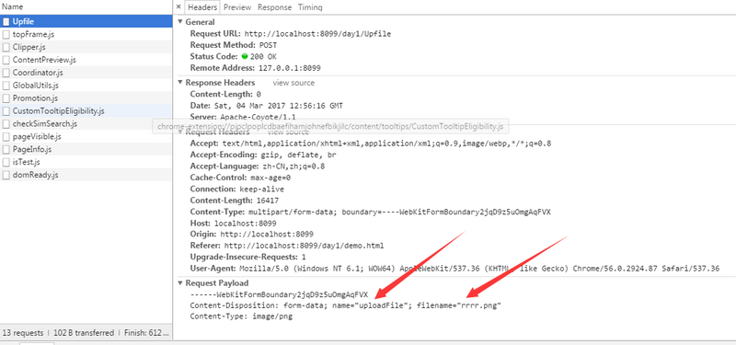
Task: Select the PageInfo.js request
Action: pos(86,149)
